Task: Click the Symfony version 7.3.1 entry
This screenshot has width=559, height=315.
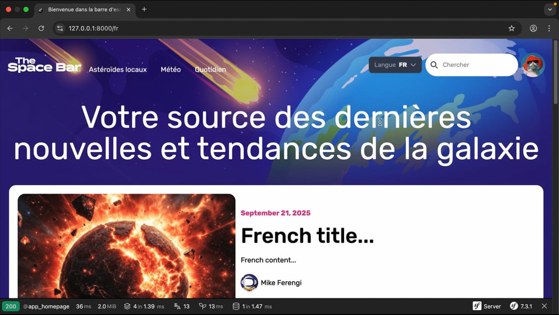Action: 521,306
